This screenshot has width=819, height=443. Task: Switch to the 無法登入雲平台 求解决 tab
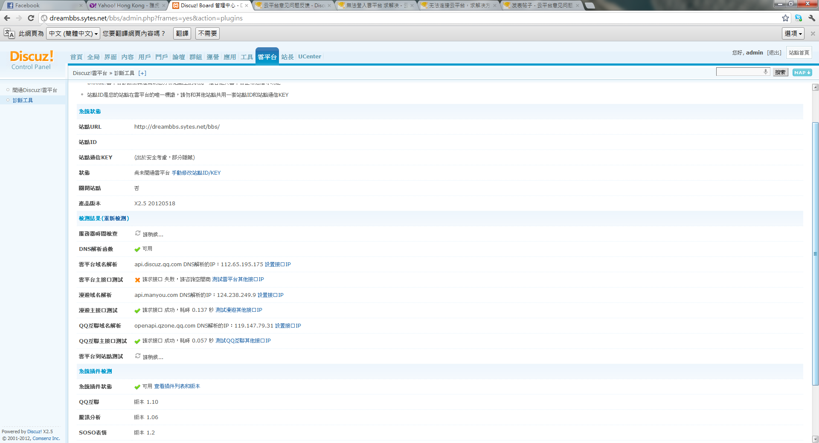click(375, 5)
